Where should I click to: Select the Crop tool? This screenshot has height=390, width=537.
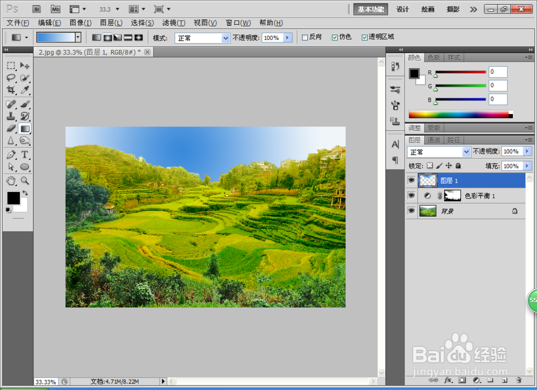(x=11, y=89)
